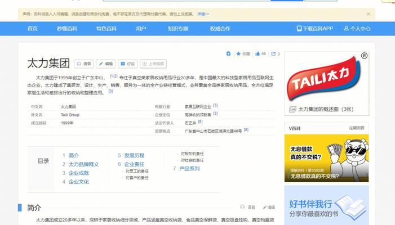Screen dimensions: 395x225
Task: Go to the 首页 tab
Action: point(33,29)
